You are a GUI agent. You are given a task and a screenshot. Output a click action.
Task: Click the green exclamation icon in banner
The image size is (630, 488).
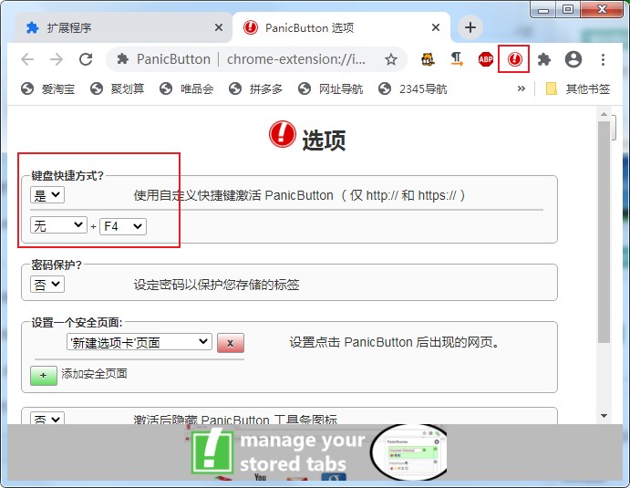(x=212, y=451)
